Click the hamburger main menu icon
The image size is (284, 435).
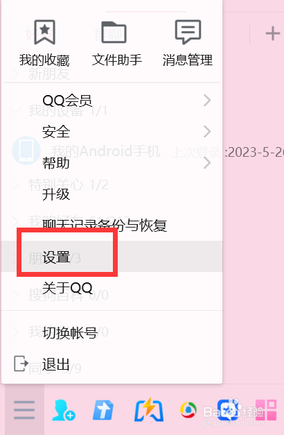coord(24,410)
